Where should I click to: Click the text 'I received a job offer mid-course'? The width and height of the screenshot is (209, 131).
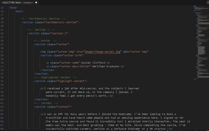(70, 88)
